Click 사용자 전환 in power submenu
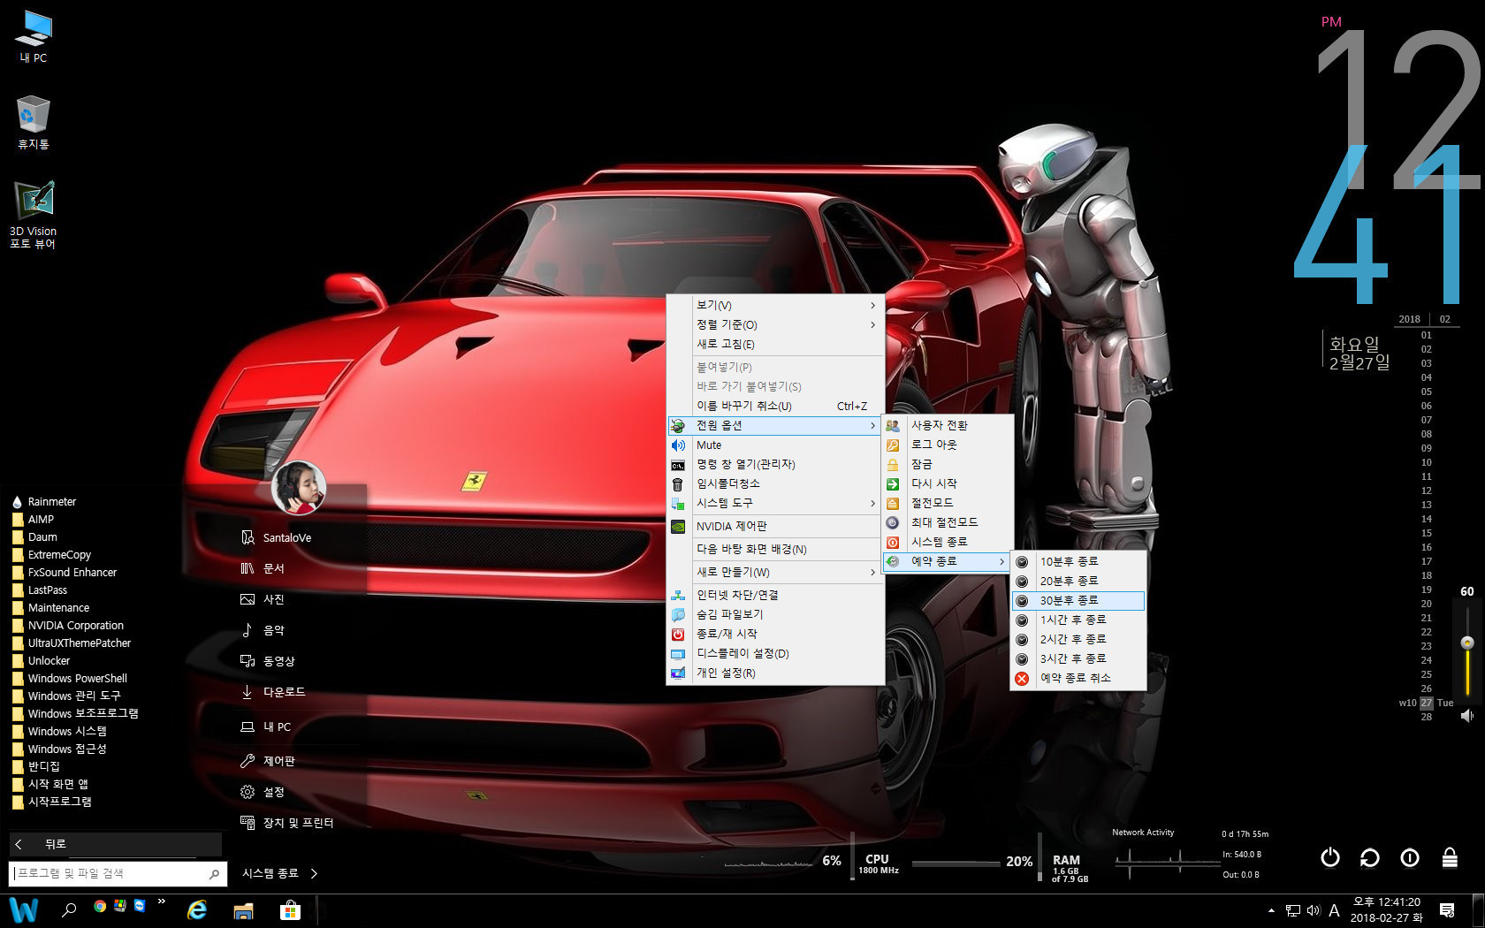Image resolution: width=1485 pixels, height=928 pixels. [x=948, y=425]
